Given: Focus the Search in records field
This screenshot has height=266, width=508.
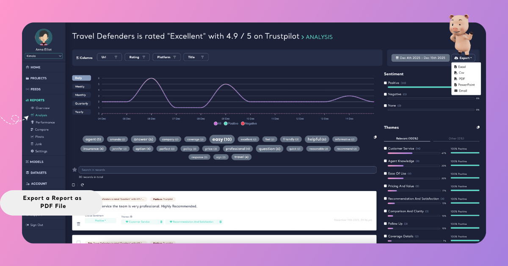Looking at the screenshot, I should click(x=227, y=170).
